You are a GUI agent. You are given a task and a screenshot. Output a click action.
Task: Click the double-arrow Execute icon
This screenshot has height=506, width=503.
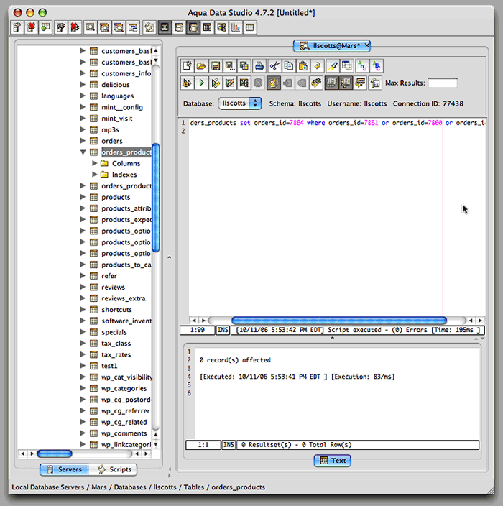[x=187, y=83]
